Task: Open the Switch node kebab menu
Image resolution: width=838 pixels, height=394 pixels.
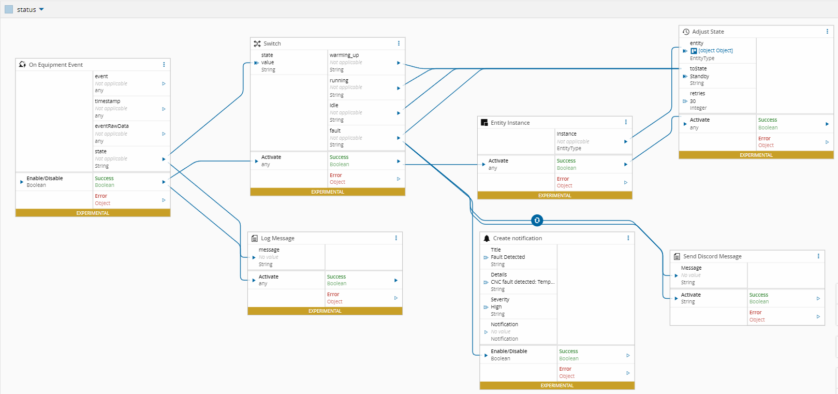Action: click(x=399, y=43)
